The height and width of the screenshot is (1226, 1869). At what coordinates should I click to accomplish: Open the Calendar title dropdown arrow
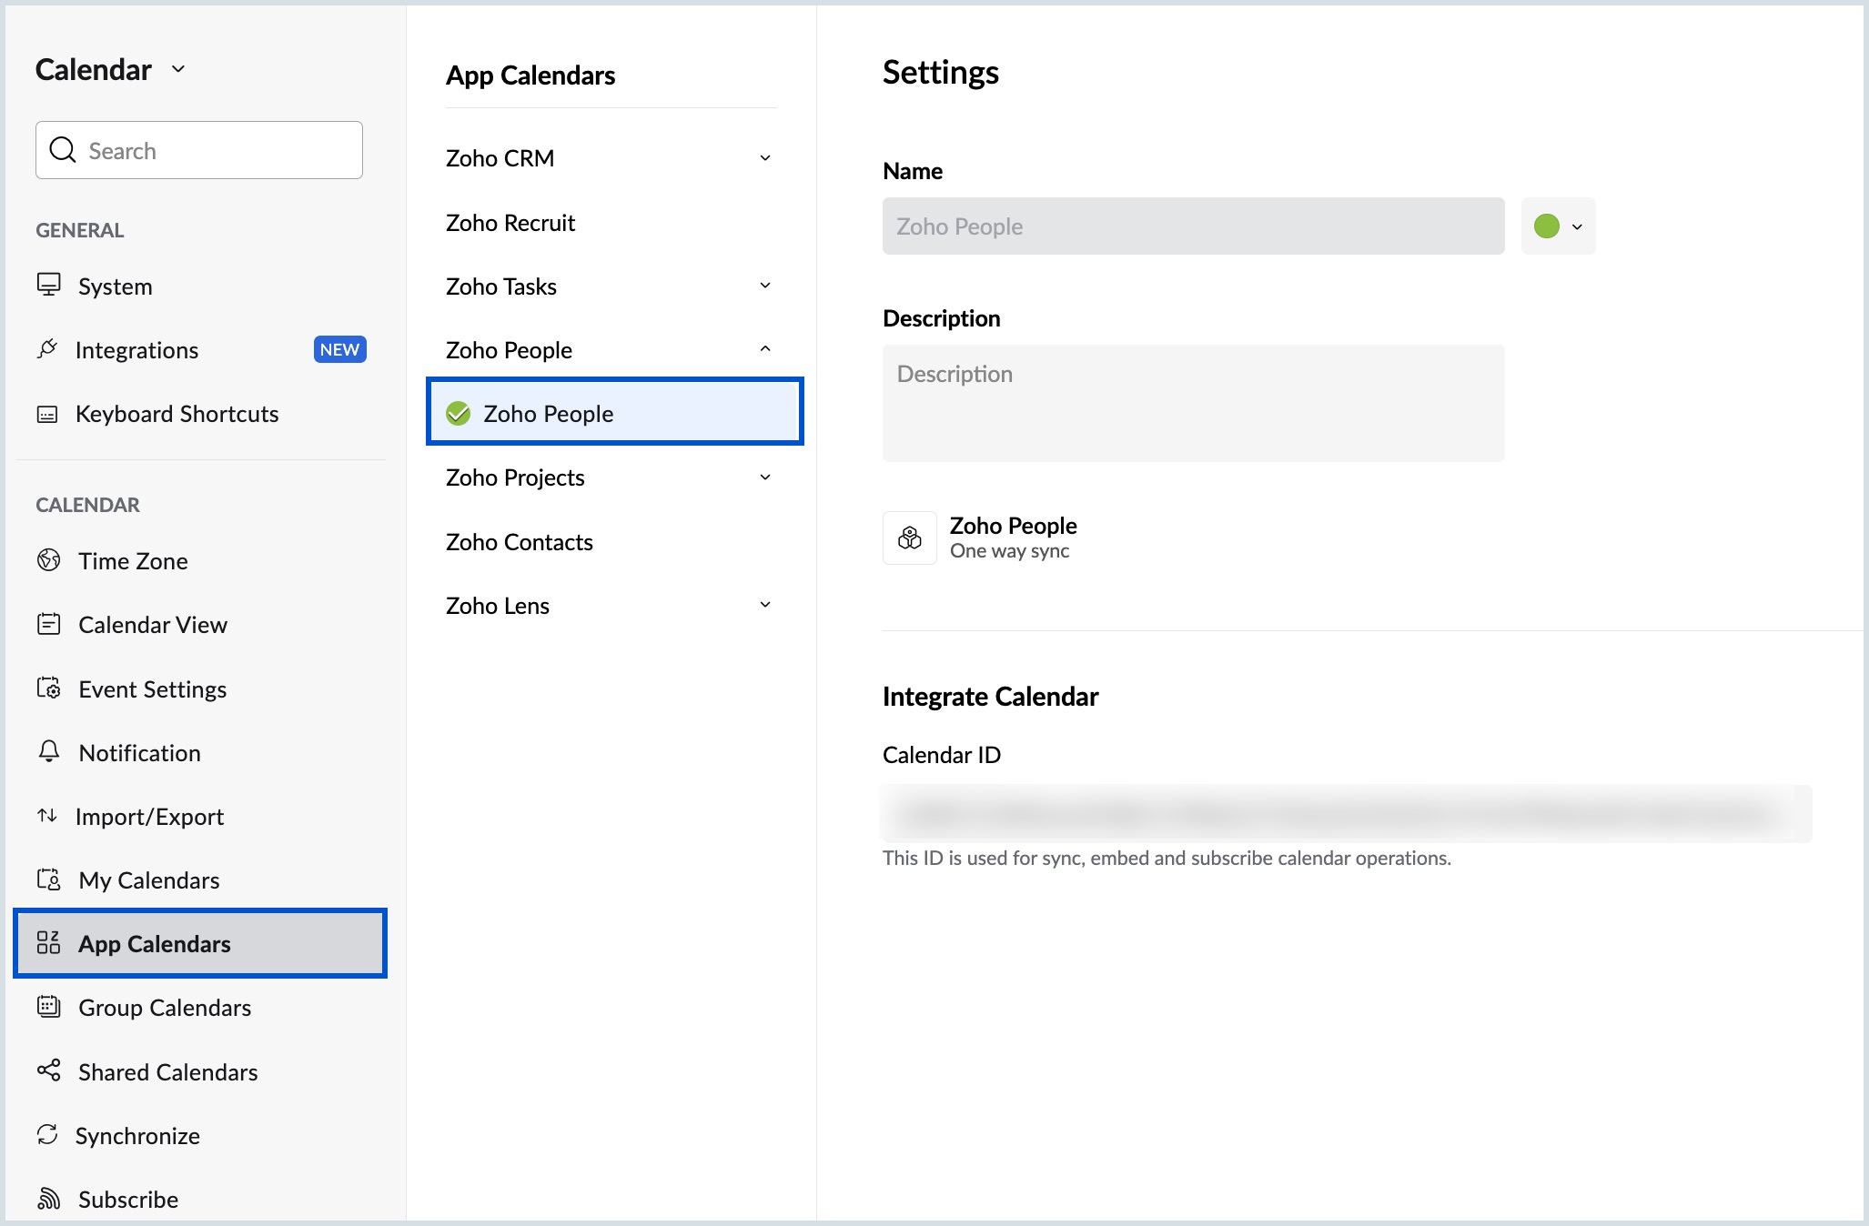(178, 70)
